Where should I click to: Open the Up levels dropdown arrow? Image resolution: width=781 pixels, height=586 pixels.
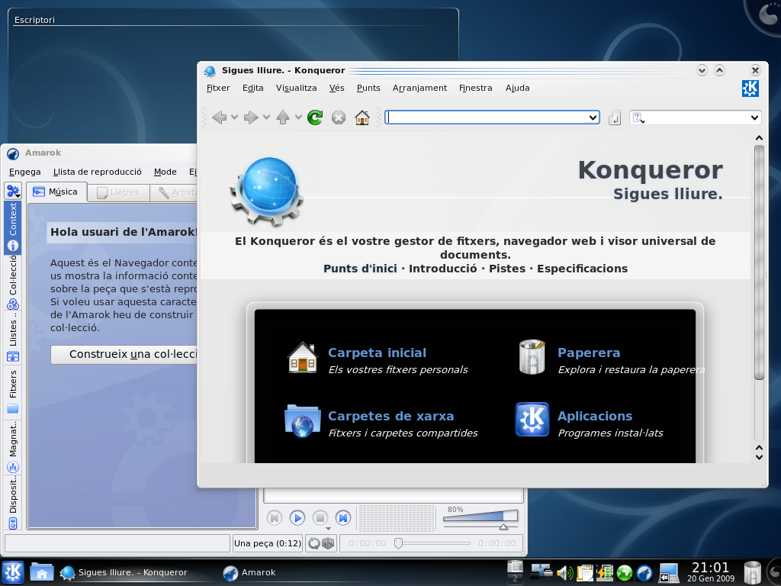pyautogui.click(x=298, y=118)
